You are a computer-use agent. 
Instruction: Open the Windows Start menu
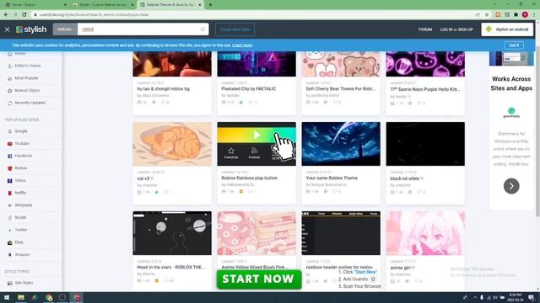click(7, 297)
